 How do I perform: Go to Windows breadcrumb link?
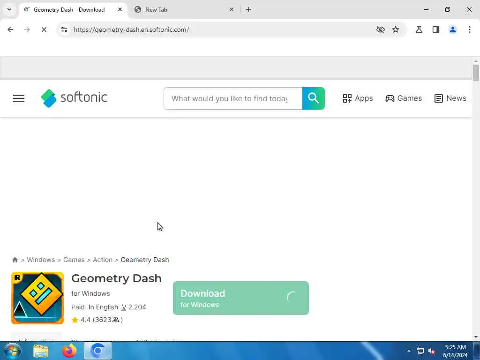click(x=41, y=260)
